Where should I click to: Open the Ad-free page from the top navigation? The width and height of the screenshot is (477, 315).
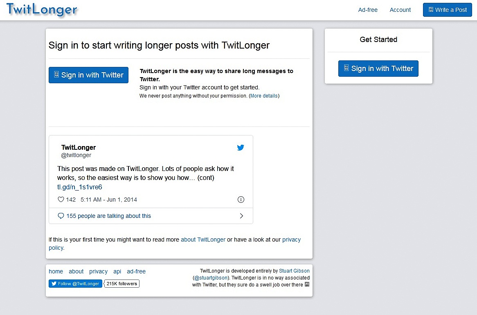click(368, 10)
